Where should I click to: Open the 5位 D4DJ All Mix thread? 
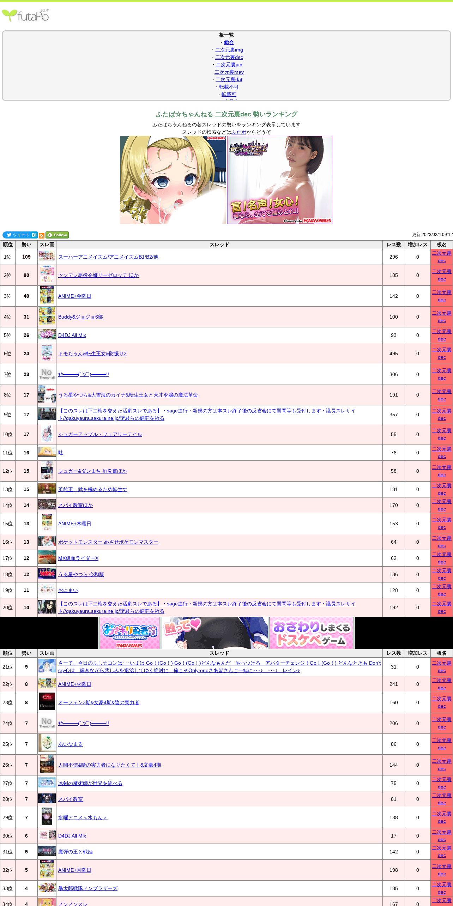pyautogui.click(x=72, y=335)
